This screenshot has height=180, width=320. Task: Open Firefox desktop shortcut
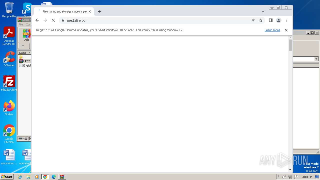(9, 108)
